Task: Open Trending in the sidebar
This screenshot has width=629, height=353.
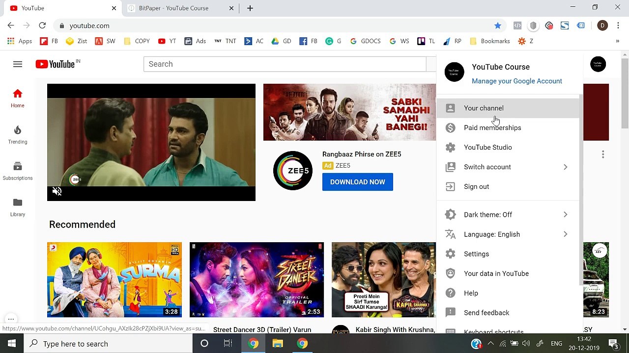Action: point(18,134)
